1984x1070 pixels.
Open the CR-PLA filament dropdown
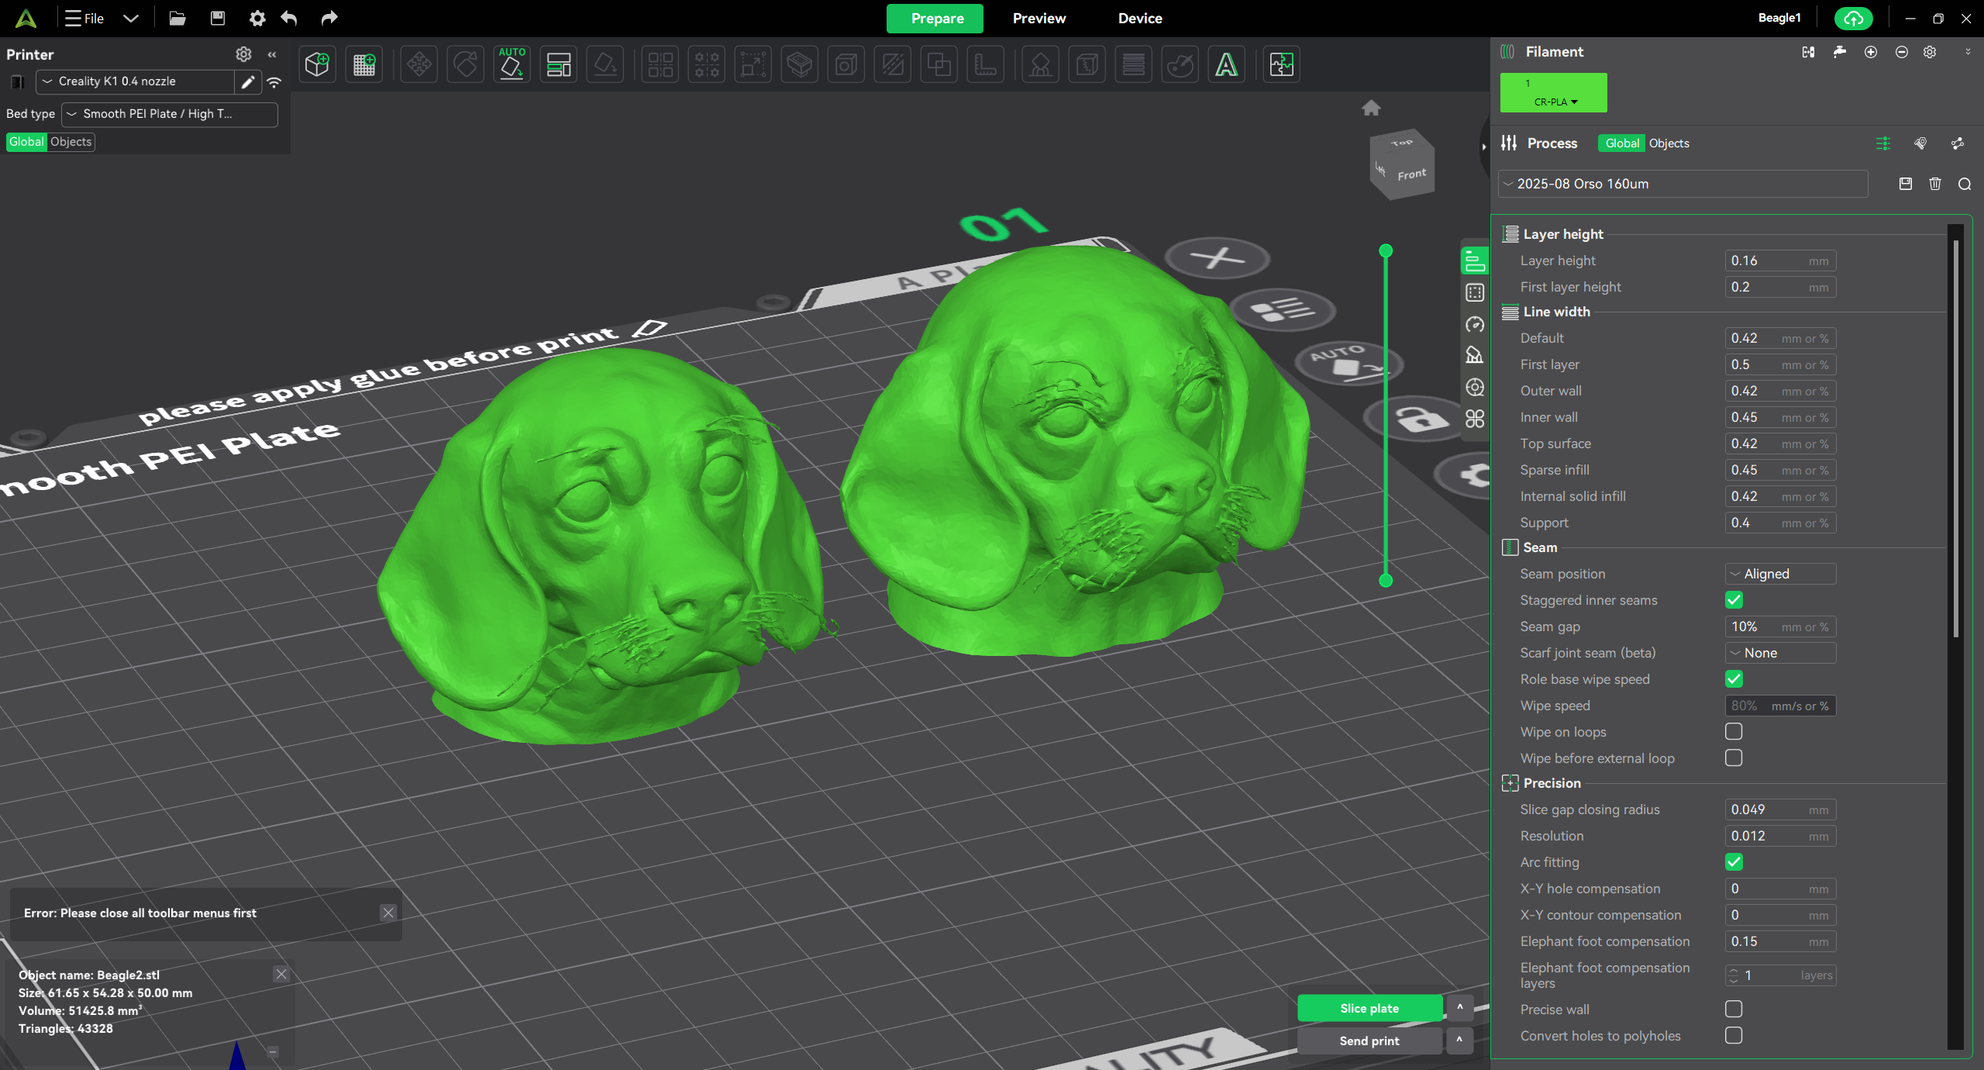pos(1555,102)
